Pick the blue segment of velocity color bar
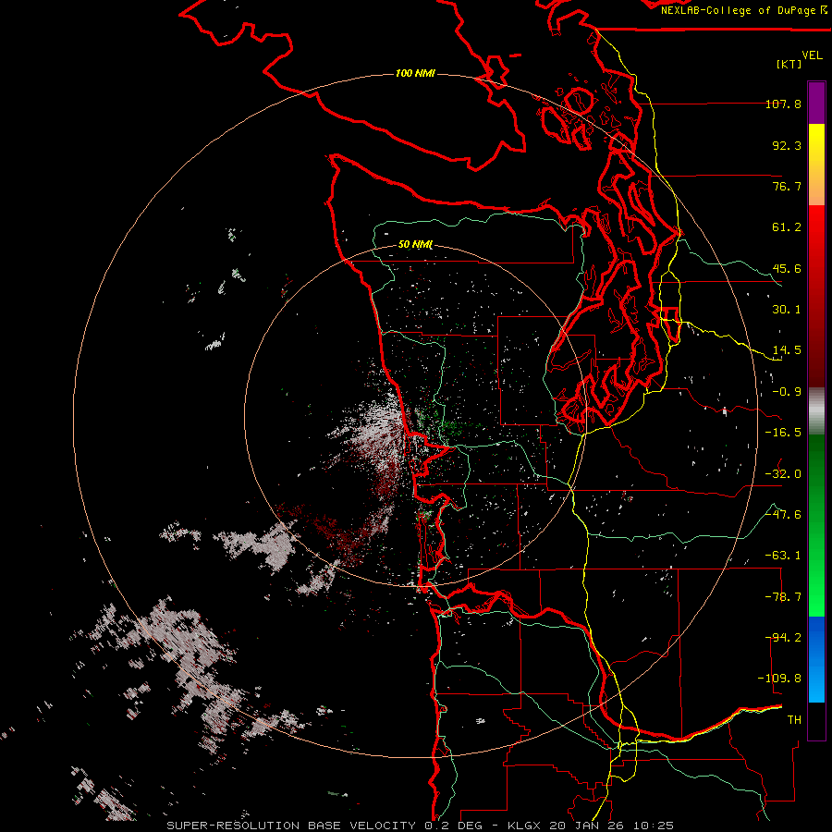Screen dimensions: 832x832 (816, 659)
